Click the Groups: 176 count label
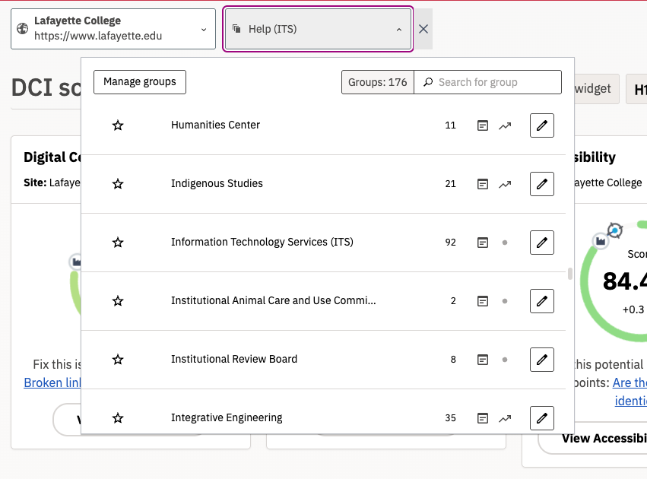 point(378,82)
